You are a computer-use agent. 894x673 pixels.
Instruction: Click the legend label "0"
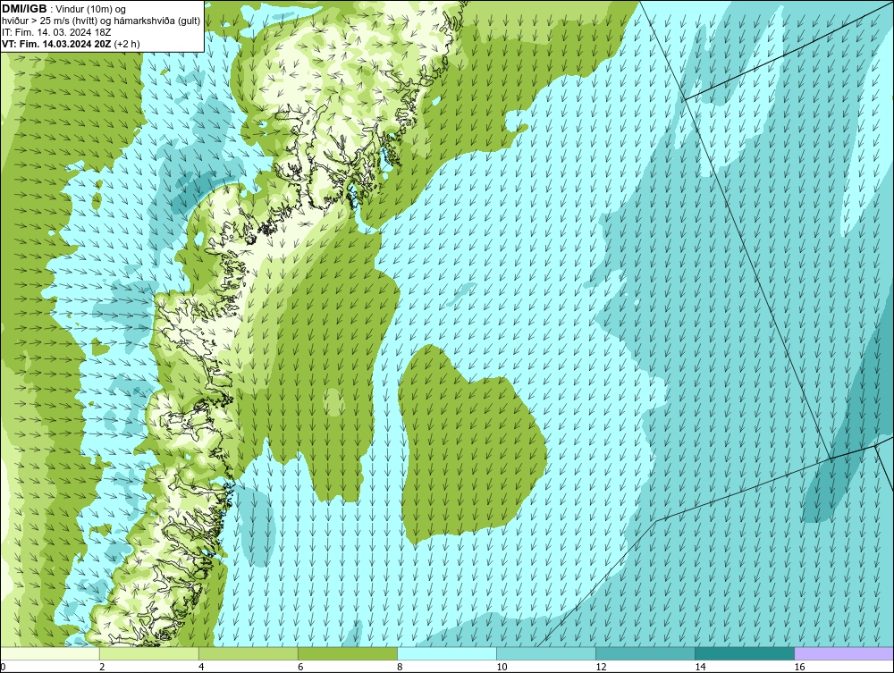[x=3, y=667]
